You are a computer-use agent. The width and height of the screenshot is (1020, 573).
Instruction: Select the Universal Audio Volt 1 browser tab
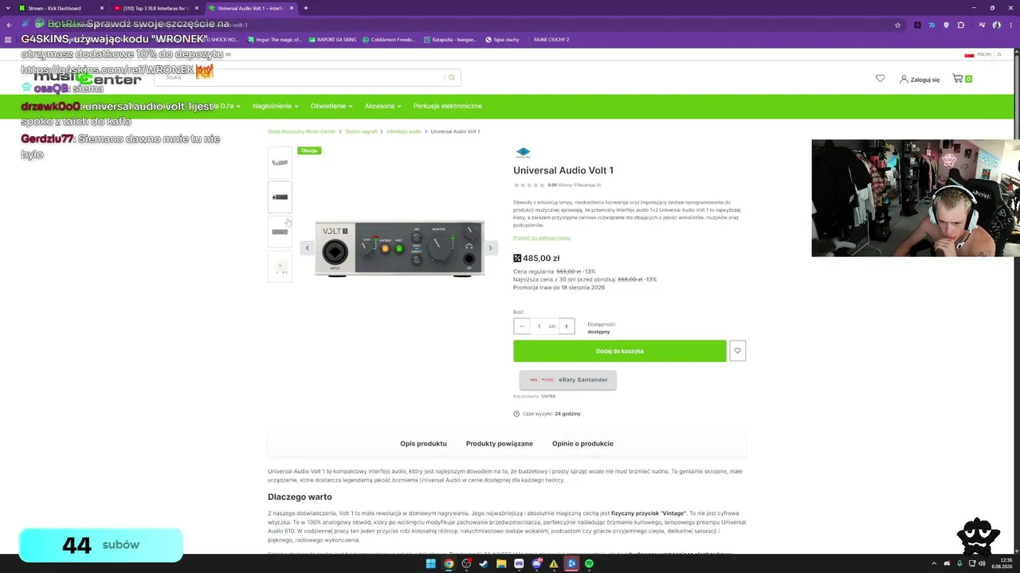click(x=250, y=8)
